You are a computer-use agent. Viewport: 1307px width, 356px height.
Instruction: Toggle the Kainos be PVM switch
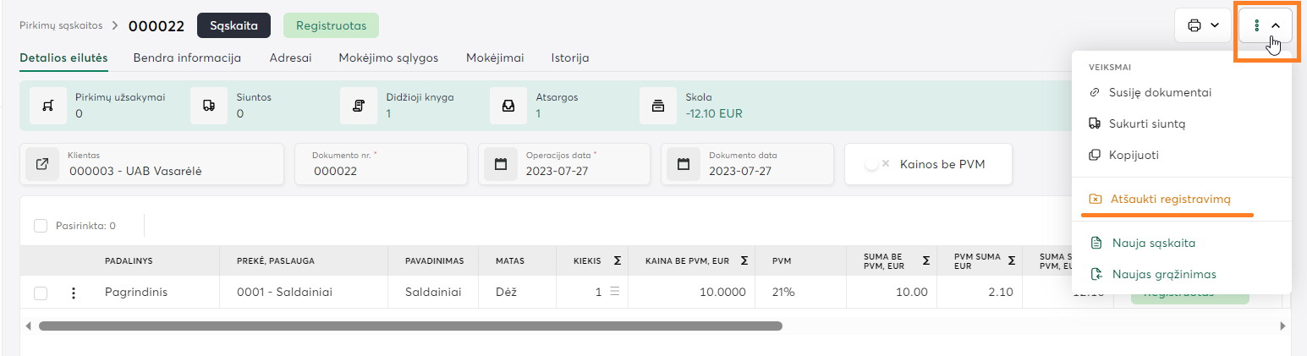click(876, 164)
